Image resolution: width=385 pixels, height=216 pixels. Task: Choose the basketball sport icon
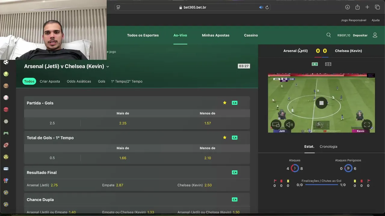6,86
